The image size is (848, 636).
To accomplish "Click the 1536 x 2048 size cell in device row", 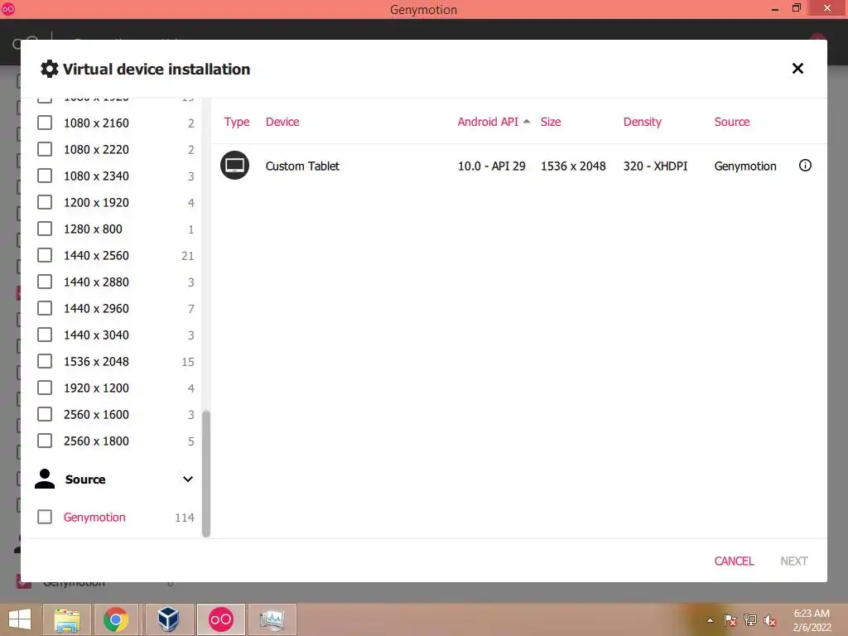I will point(573,166).
